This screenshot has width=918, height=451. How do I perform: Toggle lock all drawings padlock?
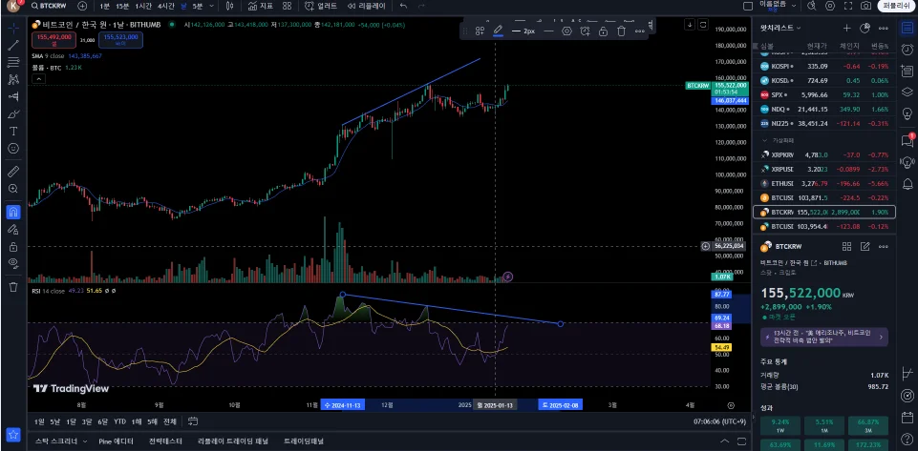coord(13,247)
